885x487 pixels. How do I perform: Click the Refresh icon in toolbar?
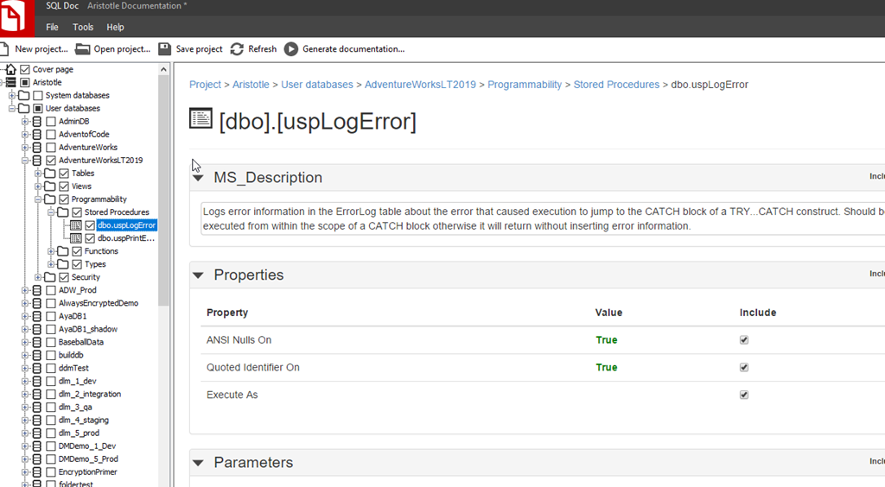[x=237, y=49]
